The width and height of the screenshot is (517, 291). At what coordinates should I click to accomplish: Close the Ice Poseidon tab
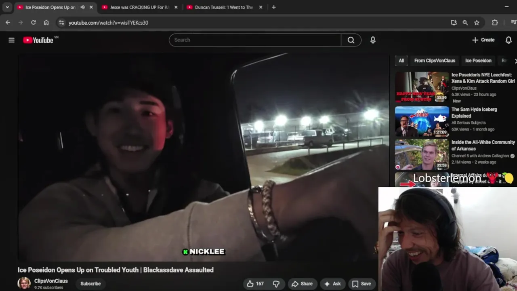coord(91,7)
